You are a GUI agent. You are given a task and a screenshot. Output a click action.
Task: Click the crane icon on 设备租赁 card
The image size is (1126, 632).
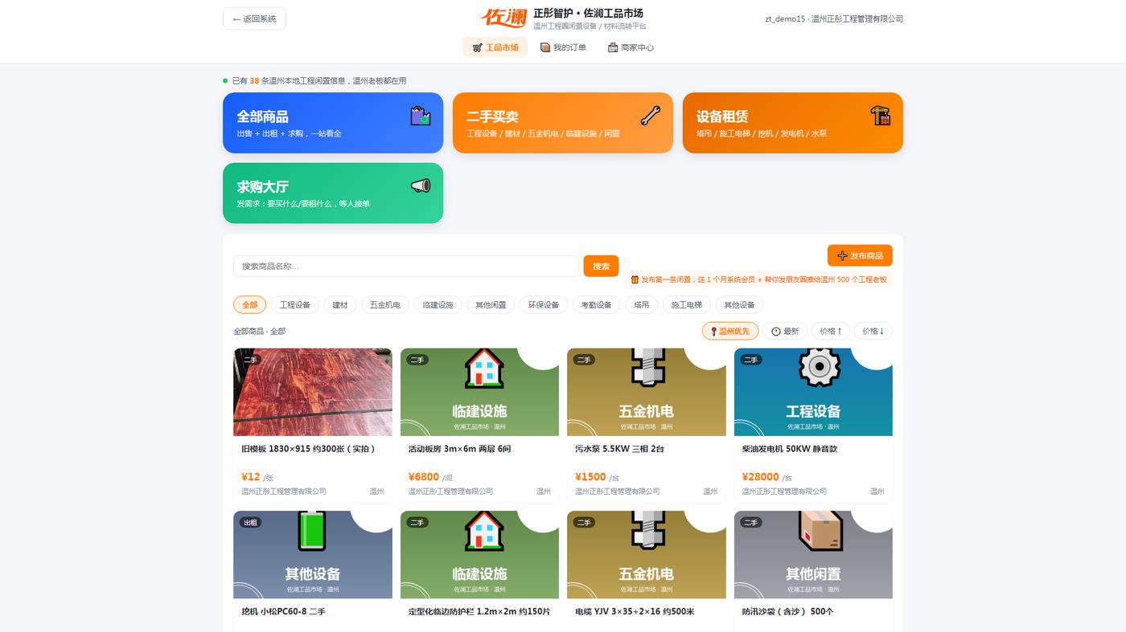pyautogui.click(x=880, y=116)
